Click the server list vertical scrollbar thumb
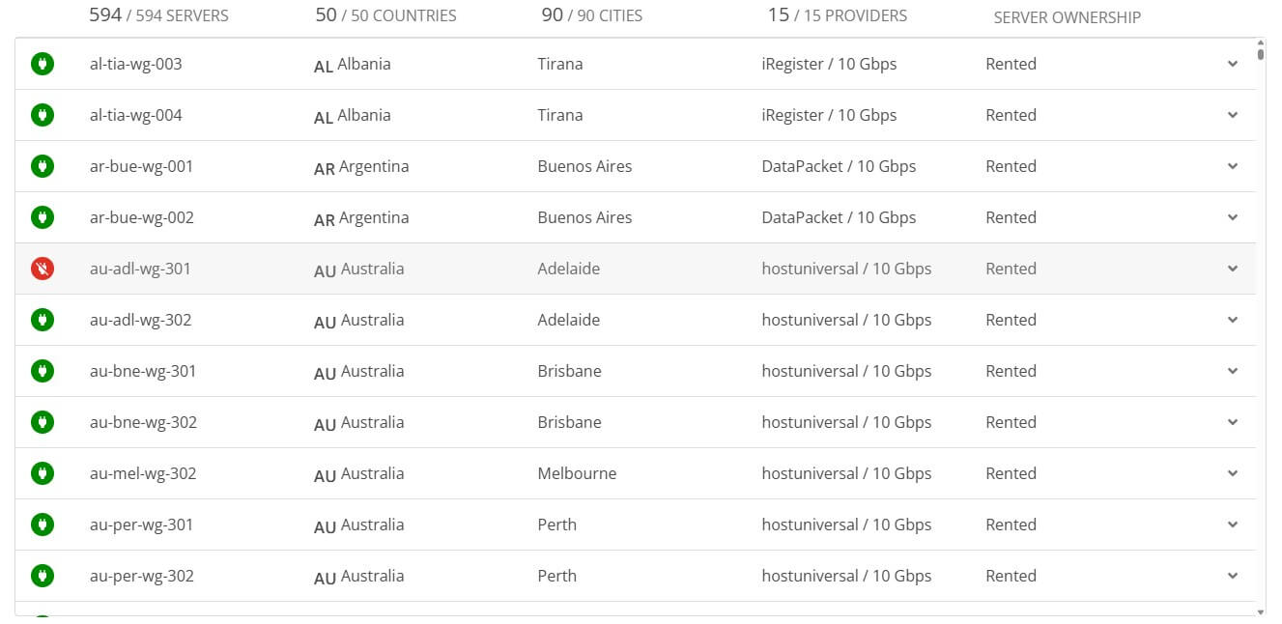 pyautogui.click(x=1261, y=54)
